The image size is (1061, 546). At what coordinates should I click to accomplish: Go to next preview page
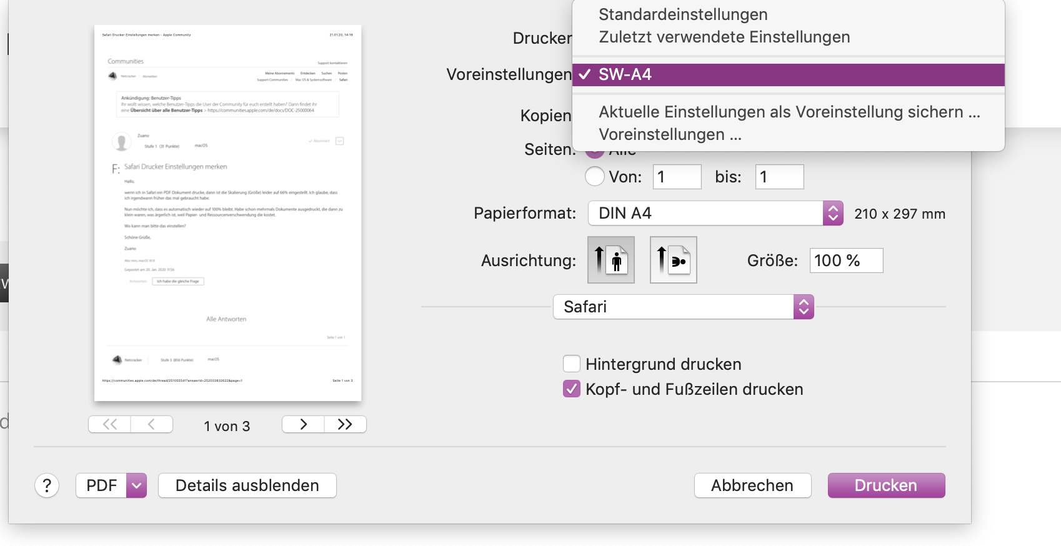tap(303, 425)
